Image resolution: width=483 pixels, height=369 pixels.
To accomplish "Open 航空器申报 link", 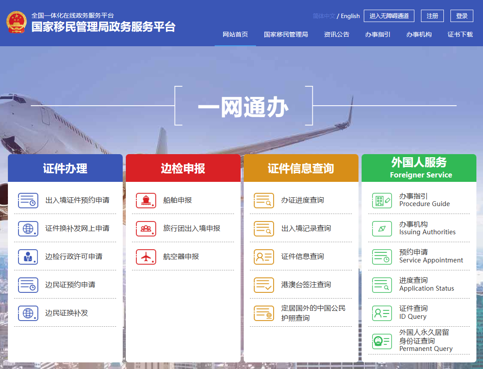I will (x=181, y=256).
